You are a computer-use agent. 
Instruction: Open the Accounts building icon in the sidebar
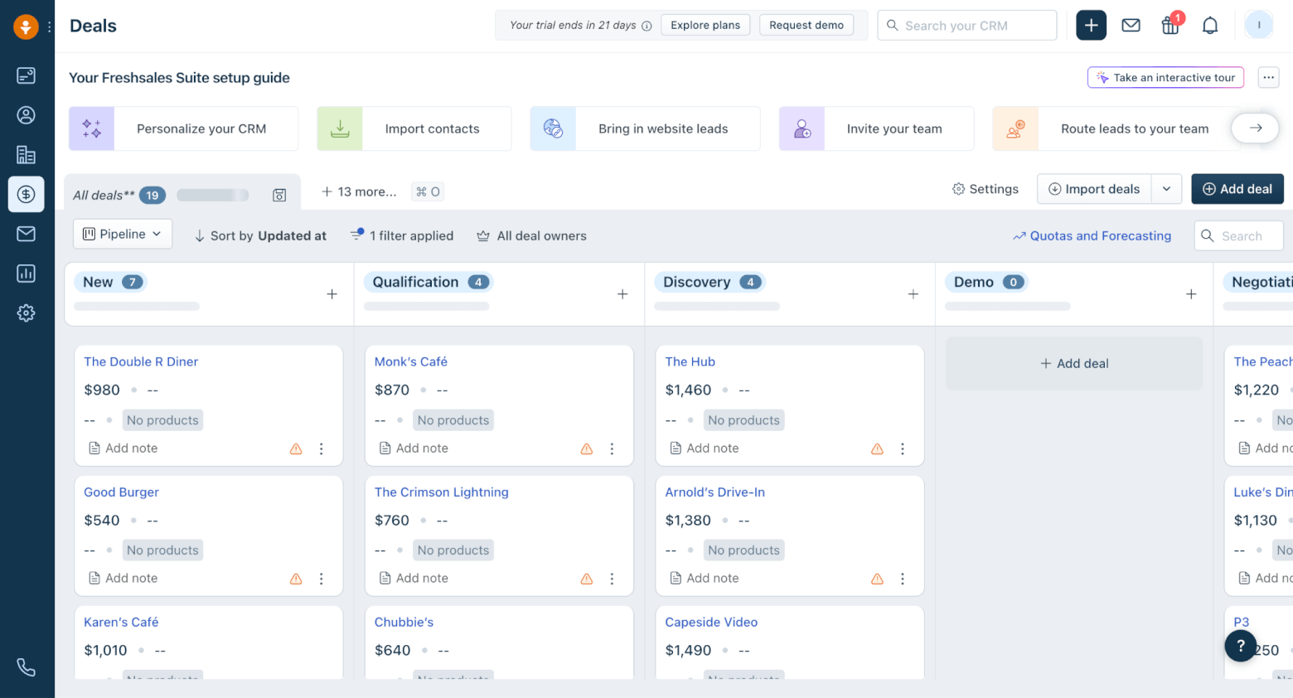pos(27,154)
